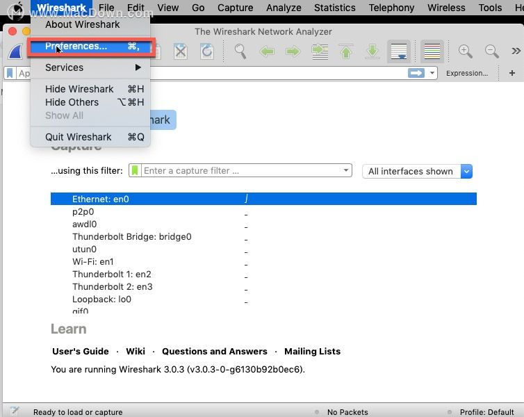
Task: Open the Analyze menu
Action: (284, 8)
